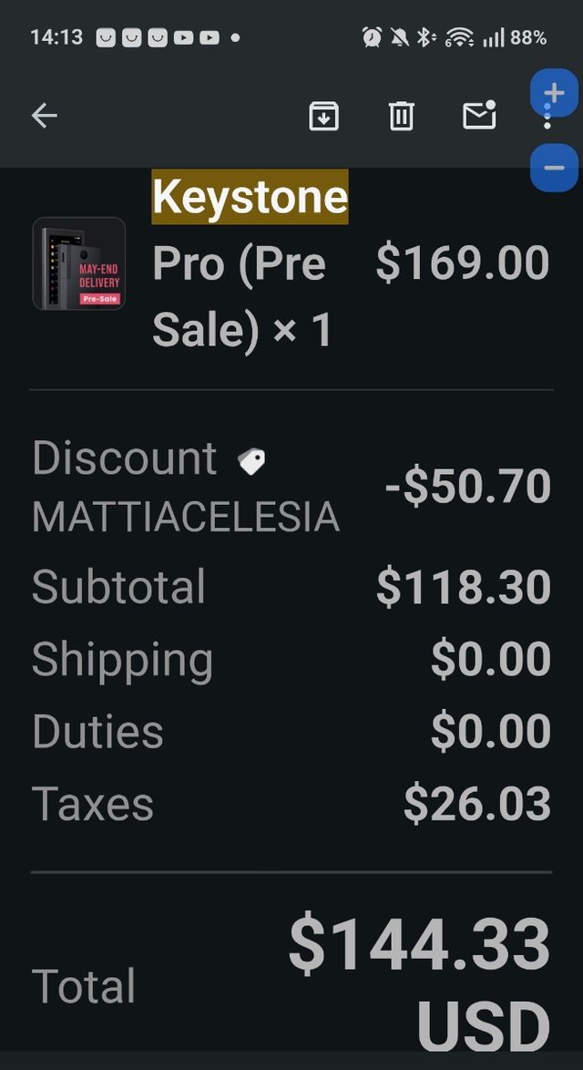583x1070 pixels.
Task: Tap the Keystone product thumbnail image
Action: (x=79, y=265)
